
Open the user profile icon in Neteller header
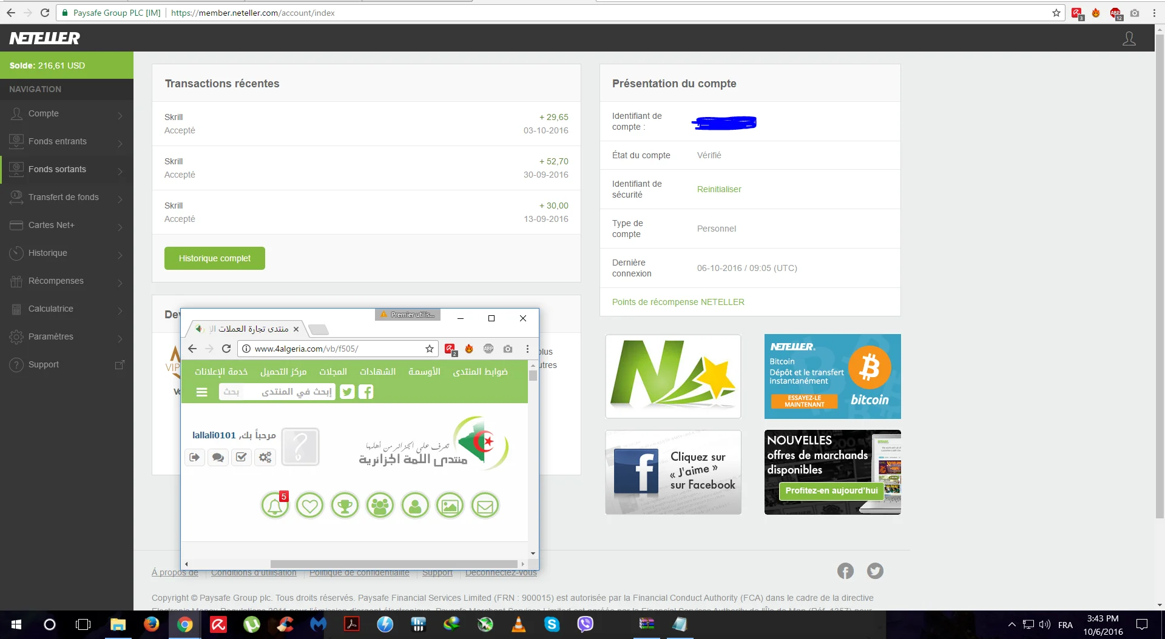coord(1129,39)
